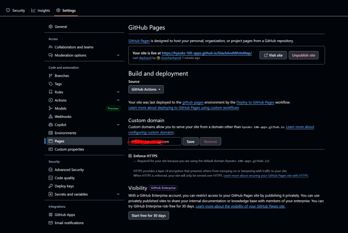Click the General gear icon in sidebar
348x233 pixels.
[x=51, y=27]
